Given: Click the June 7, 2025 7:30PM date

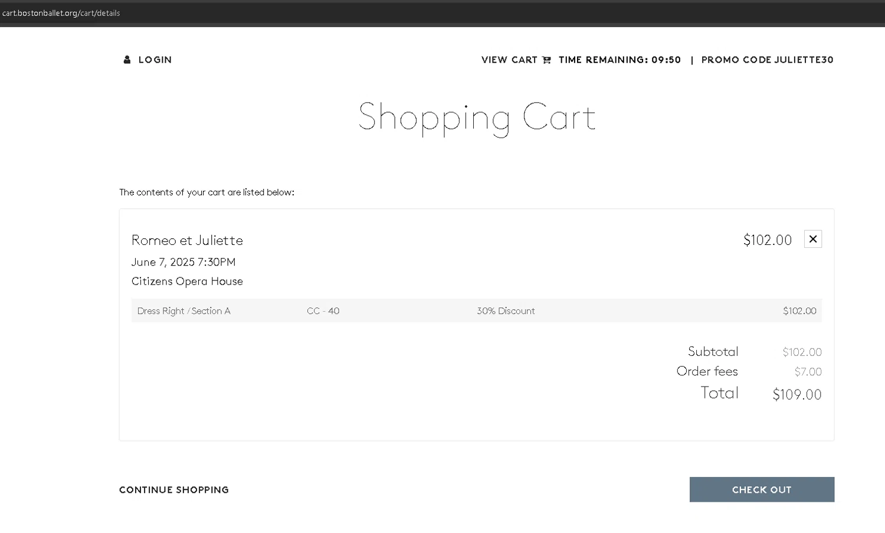Looking at the screenshot, I should click(183, 262).
